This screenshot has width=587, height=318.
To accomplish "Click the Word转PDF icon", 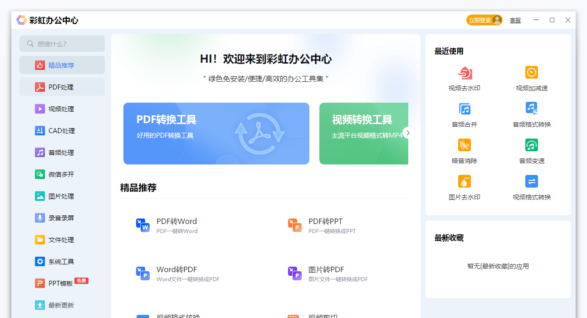I will (x=143, y=273).
